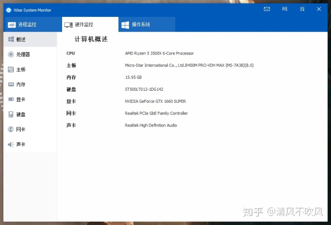Click the motherboard icon beside 主板
Image resolution: width=331 pixels, height=225 pixels.
point(11,70)
